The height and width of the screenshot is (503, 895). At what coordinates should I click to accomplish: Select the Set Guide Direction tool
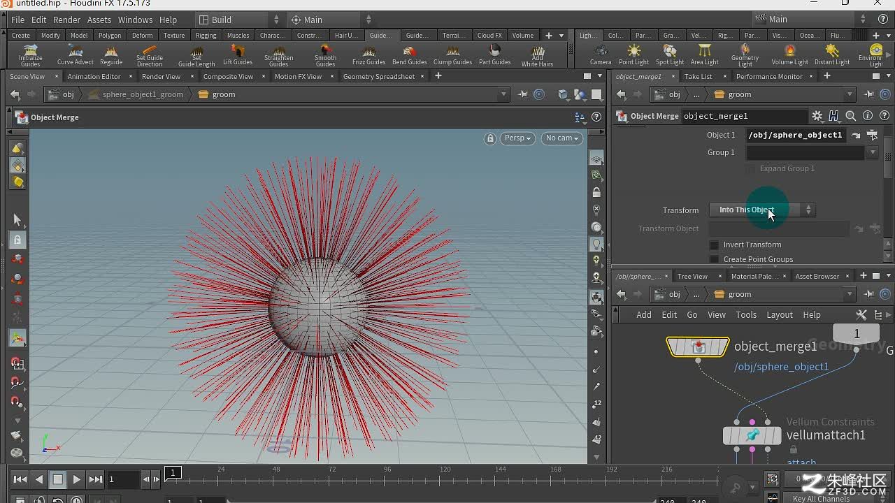coord(149,55)
